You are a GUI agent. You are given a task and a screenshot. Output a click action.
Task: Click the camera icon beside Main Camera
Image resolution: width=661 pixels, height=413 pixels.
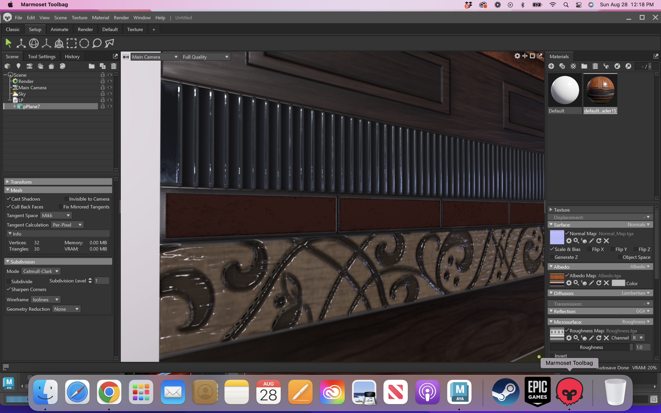pos(126,57)
